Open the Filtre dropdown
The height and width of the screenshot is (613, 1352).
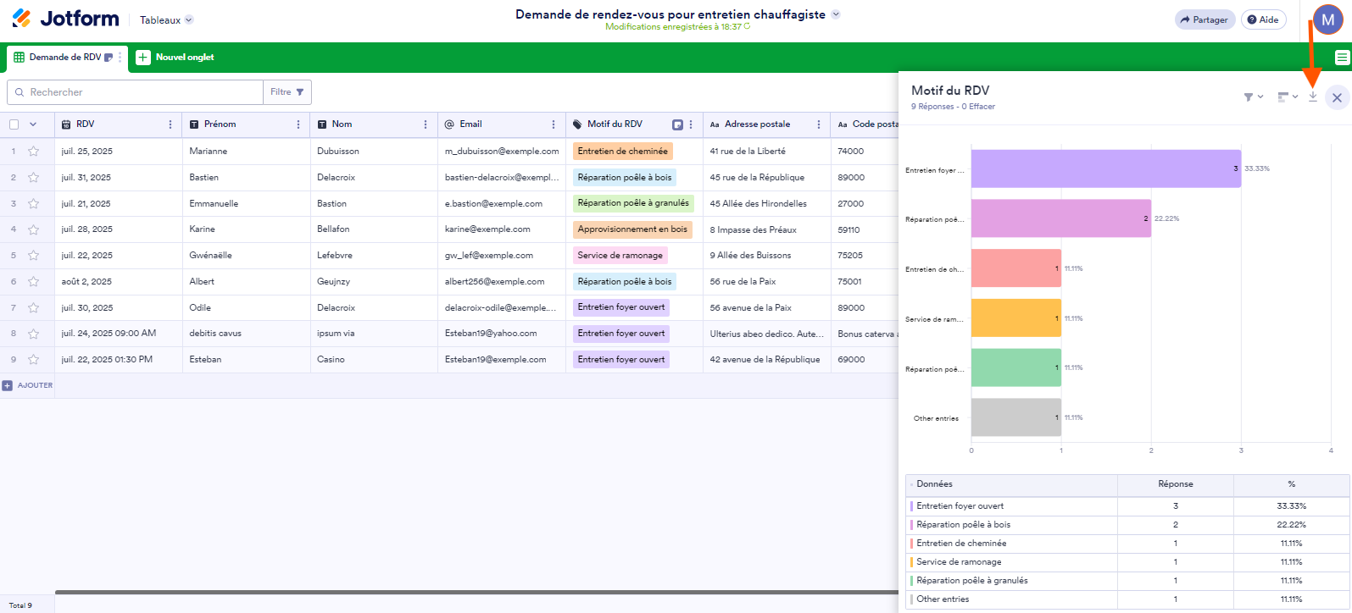tap(287, 92)
